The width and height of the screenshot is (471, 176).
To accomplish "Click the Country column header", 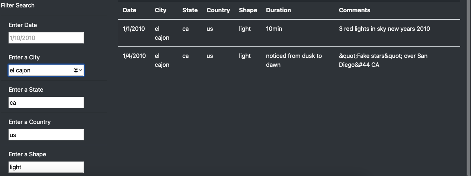I will click(218, 10).
